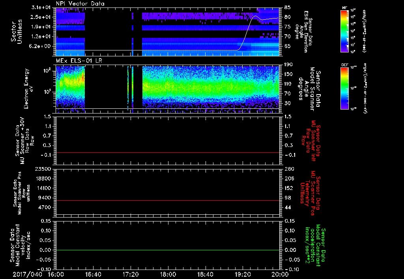Click the 18:40 time axis label
This screenshot has height=279, width=404.
[x=205, y=274]
